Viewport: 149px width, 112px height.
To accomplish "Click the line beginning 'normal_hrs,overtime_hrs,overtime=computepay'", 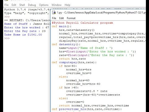I will tap(102, 34).
